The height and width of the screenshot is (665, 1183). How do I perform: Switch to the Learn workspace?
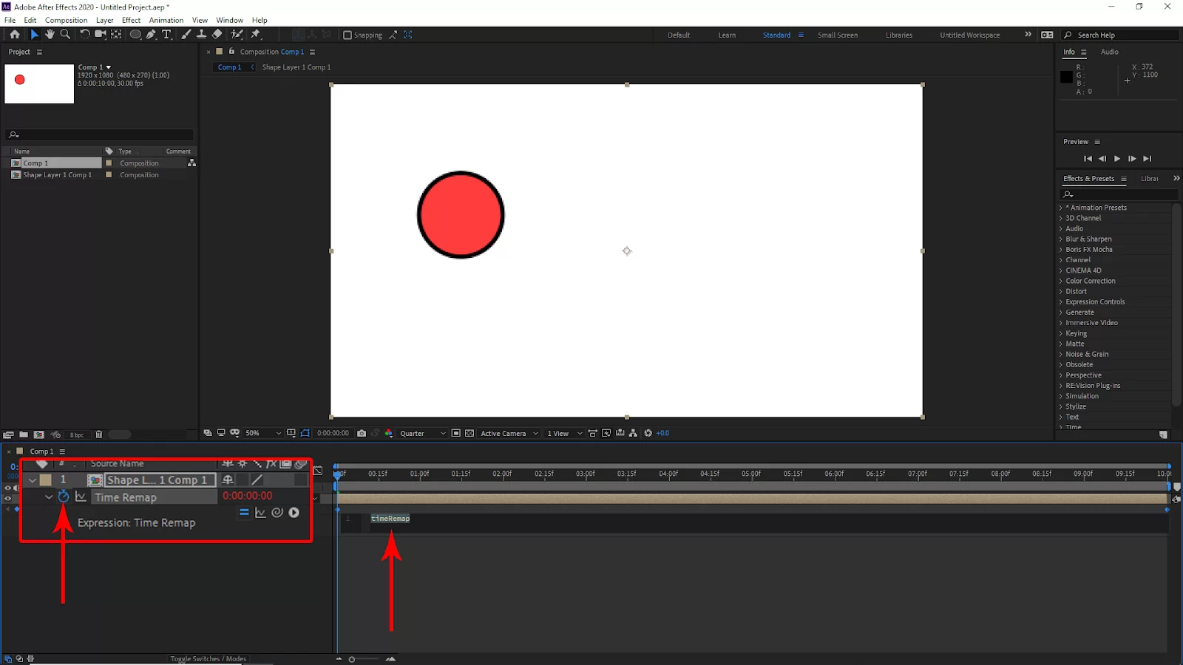(727, 35)
